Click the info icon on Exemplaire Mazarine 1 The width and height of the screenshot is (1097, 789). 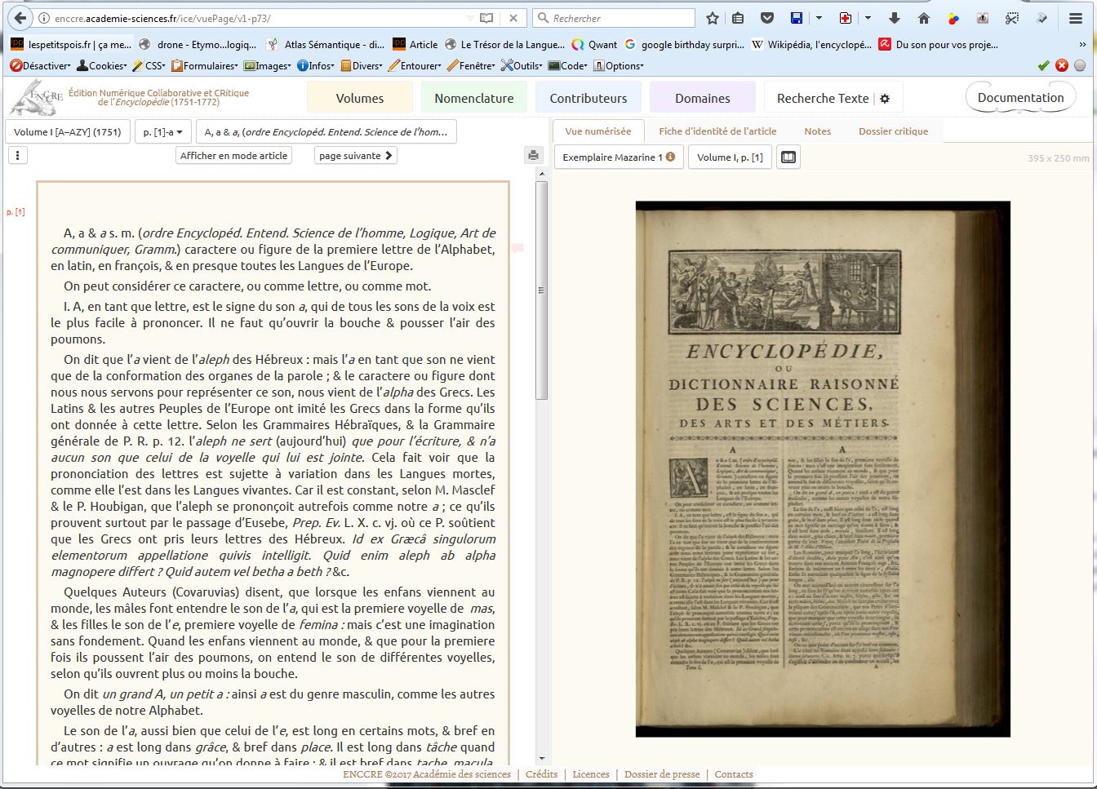(x=671, y=157)
